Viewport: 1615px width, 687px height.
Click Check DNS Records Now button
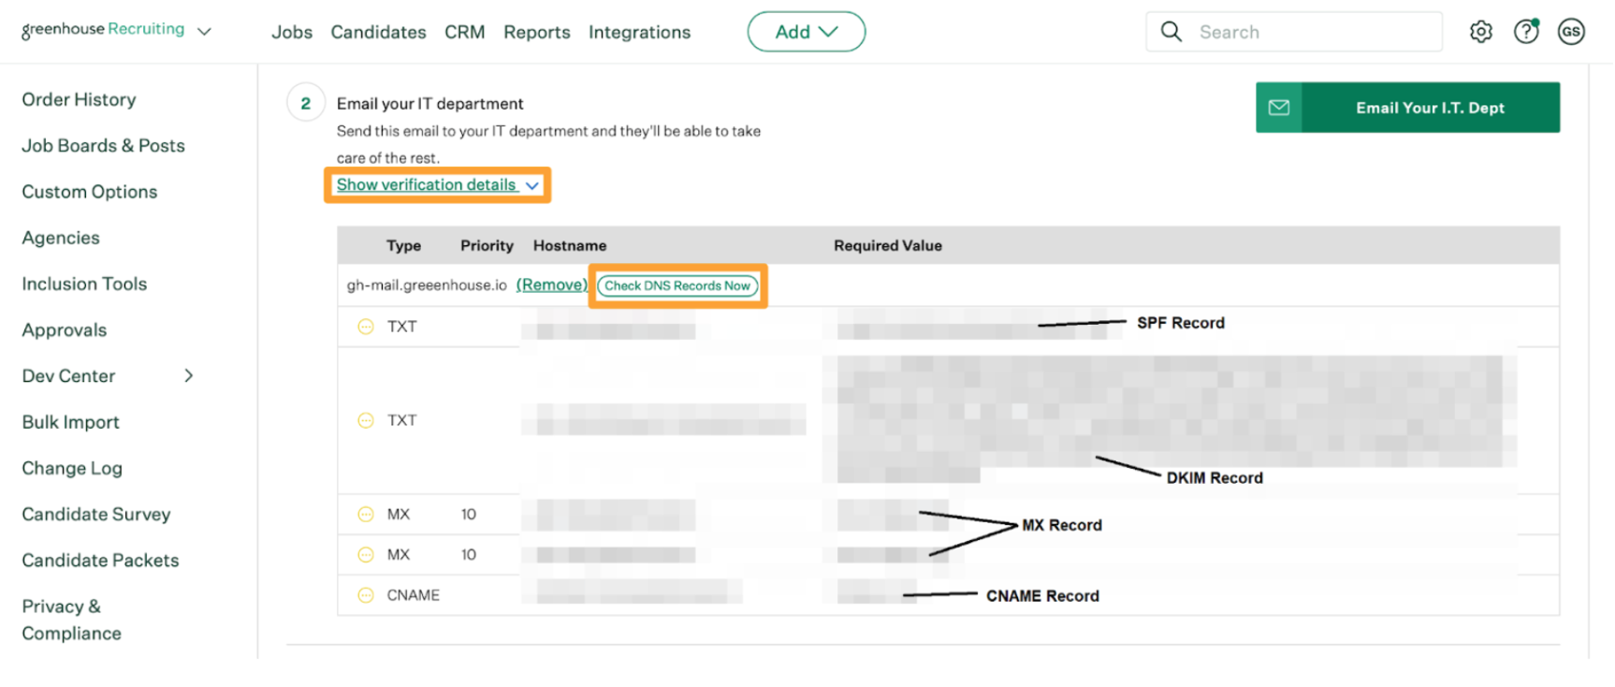[x=677, y=285]
